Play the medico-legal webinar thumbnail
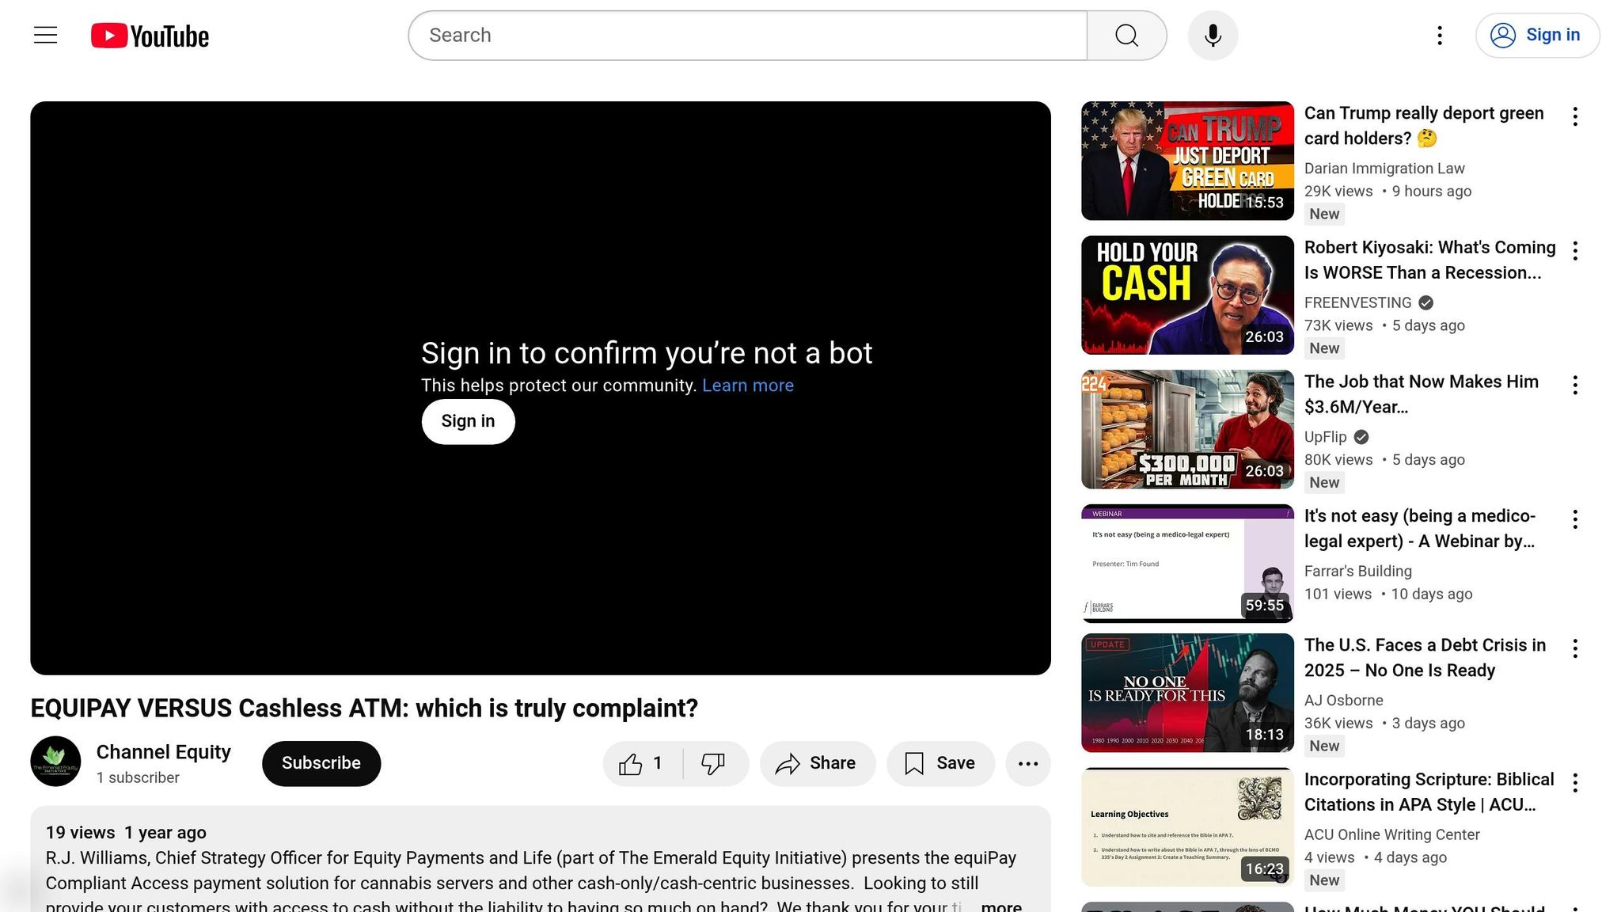Image resolution: width=1621 pixels, height=912 pixels. pyautogui.click(x=1187, y=564)
